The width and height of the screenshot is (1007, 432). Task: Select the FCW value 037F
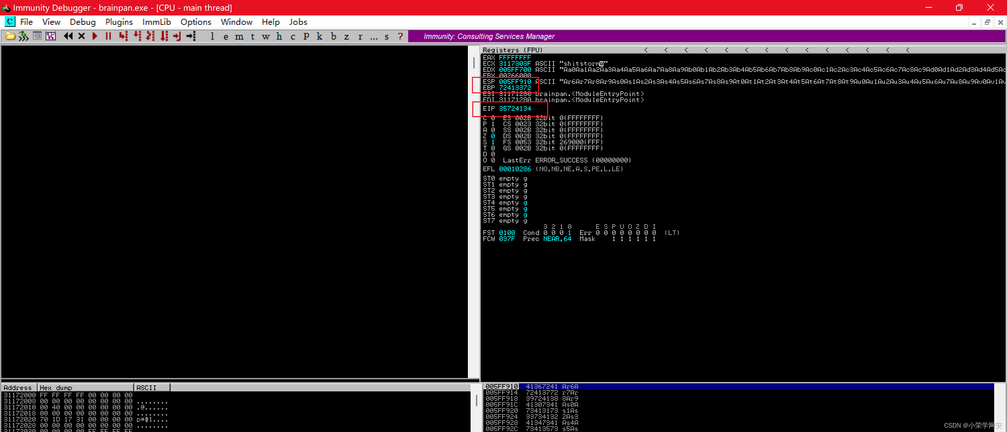(x=507, y=239)
